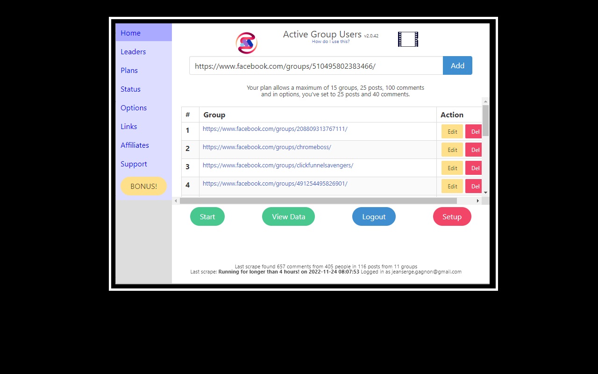This screenshot has width=598, height=374.
Task: Edit the clickfunnelsavengers group row
Action: 452,168
